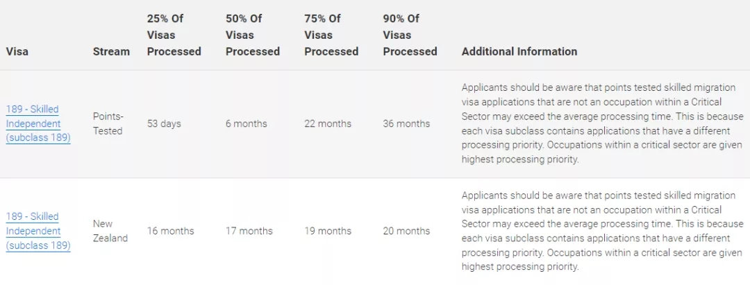Select the 16 months cell
The image size is (750, 285).
pyautogui.click(x=170, y=231)
